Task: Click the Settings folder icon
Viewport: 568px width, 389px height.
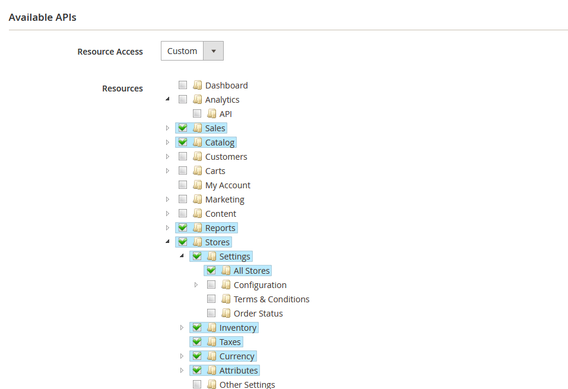Action: coord(211,256)
